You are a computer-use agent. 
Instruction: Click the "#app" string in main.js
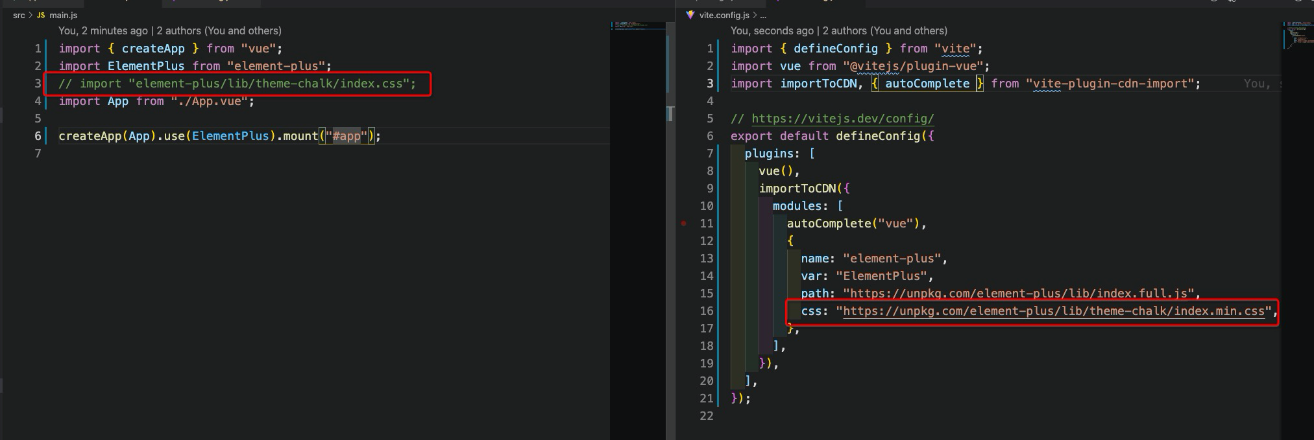347,136
